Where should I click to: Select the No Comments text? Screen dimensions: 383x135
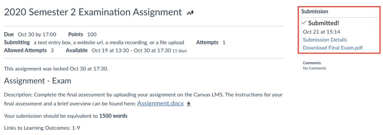[x=314, y=68]
